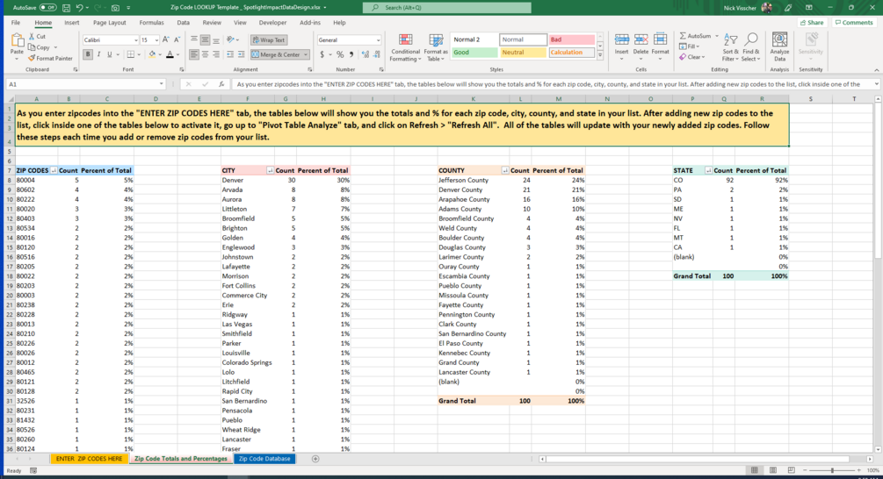This screenshot has width=883, height=479.
Task: Open Format as Table menu
Action: click(x=436, y=46)
